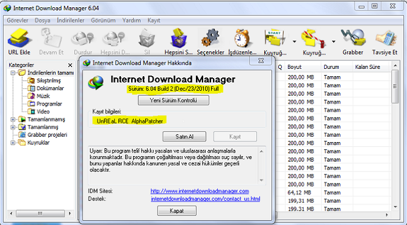Open the Yardım menu
The image size is (407, 225).
[132, 20]
